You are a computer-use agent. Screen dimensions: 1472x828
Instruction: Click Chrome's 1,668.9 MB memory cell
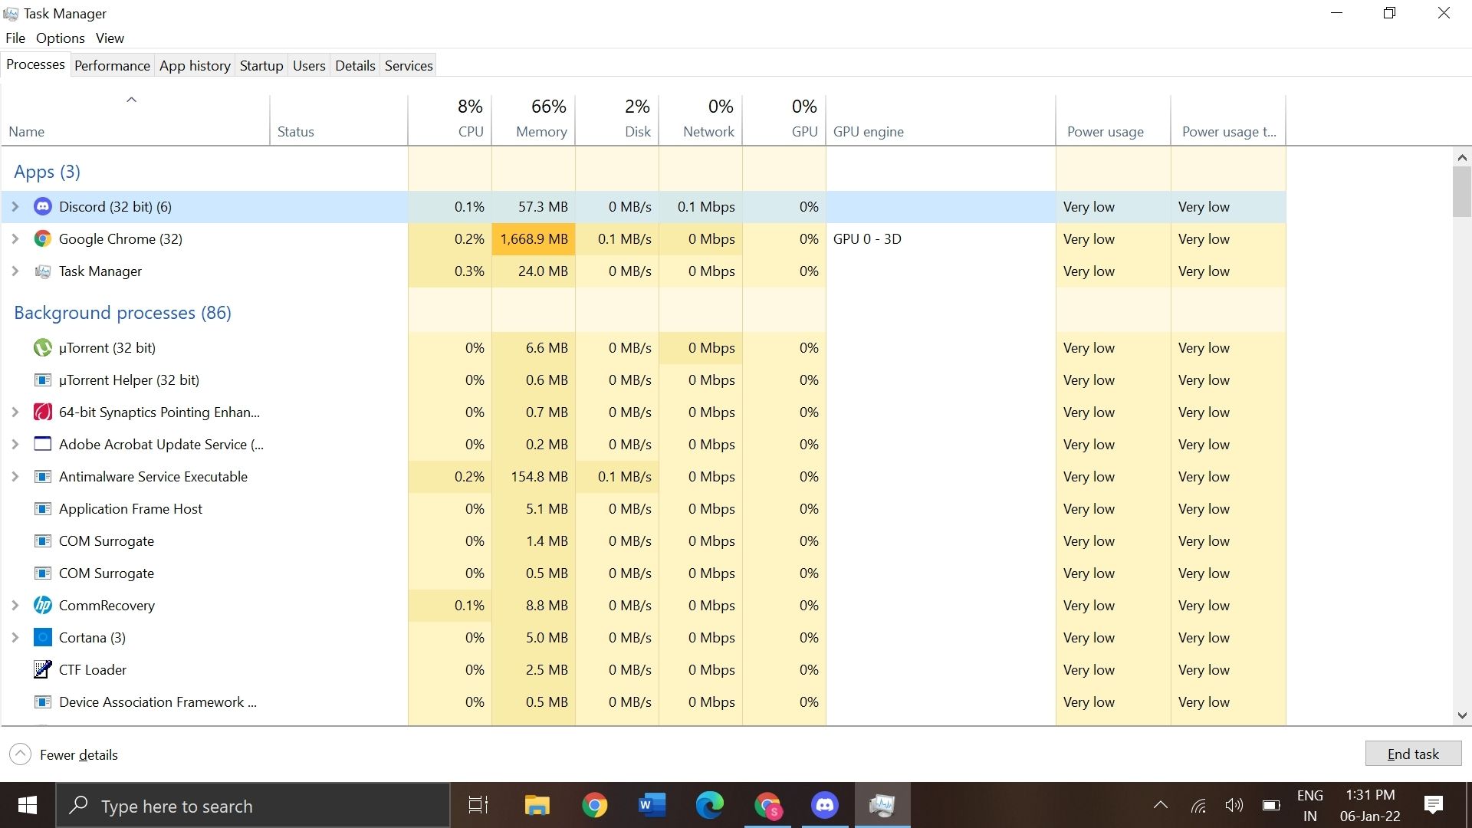tap(534, 239)
